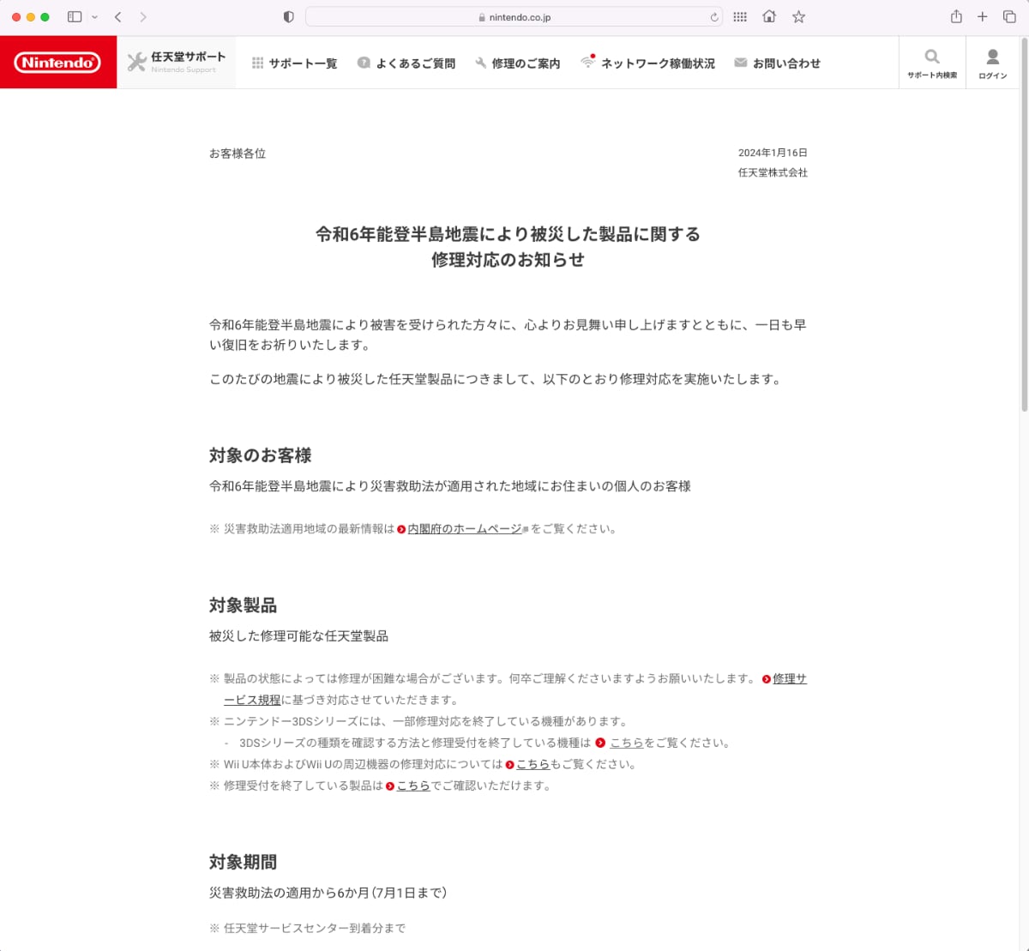Screen dimensions: 1029x951
Task: Click the サポート内検索 magnifier icon
Action: pyautogui.click(x=932, y=57)
